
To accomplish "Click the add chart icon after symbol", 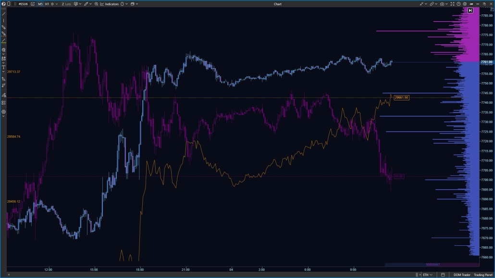I will coord(33,4).
